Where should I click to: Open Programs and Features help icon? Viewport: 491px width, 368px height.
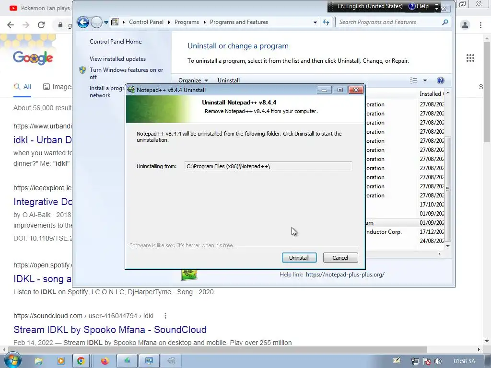(x=440, y=80)
